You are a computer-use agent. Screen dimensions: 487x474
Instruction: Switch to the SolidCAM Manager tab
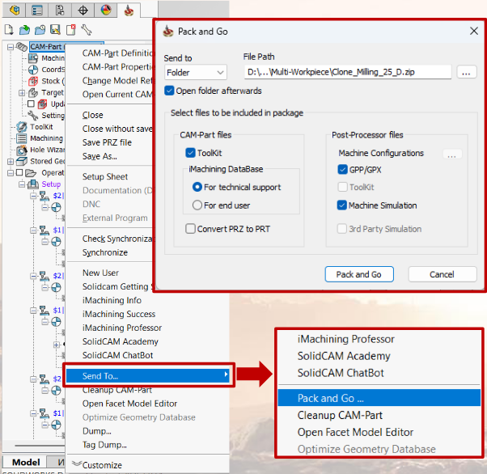(129, 11)
